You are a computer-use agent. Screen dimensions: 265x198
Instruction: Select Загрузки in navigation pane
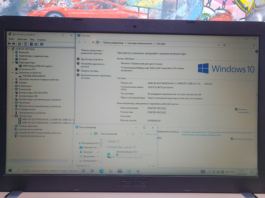[88, 152]
